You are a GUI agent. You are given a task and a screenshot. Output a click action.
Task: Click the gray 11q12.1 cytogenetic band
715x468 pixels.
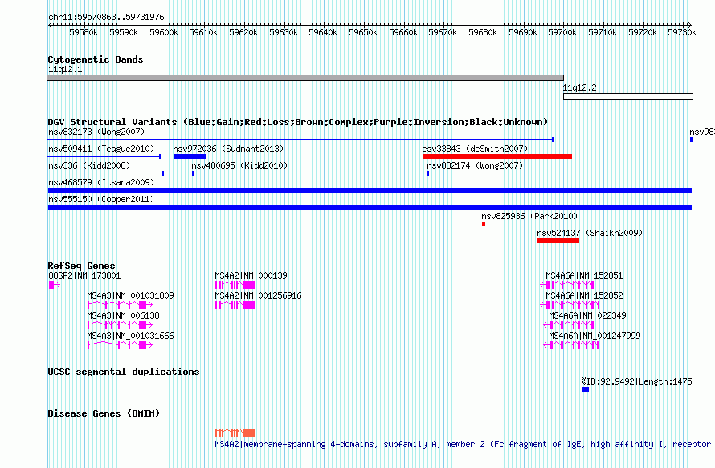[x=305, y=78]
